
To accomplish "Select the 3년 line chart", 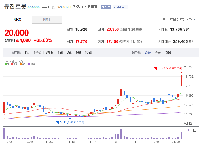I will click(69, 52).
